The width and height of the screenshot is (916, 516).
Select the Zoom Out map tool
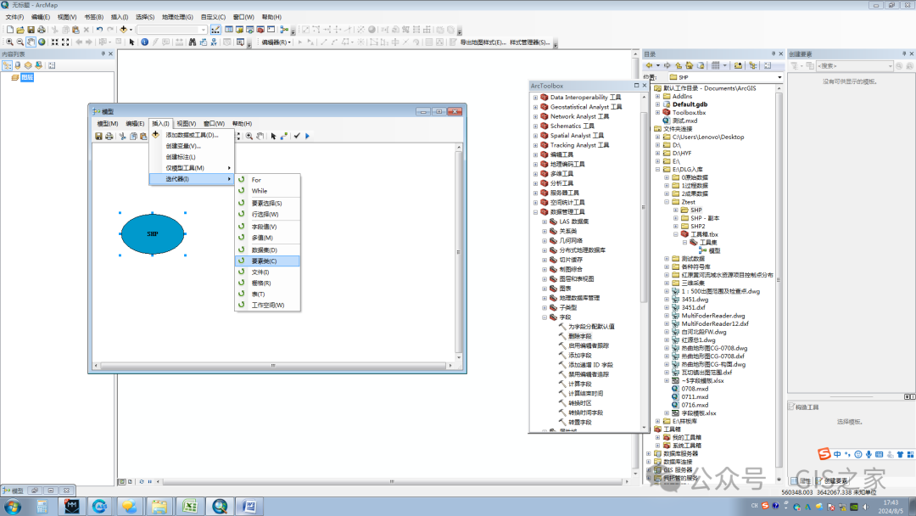[x=20, y=42]
